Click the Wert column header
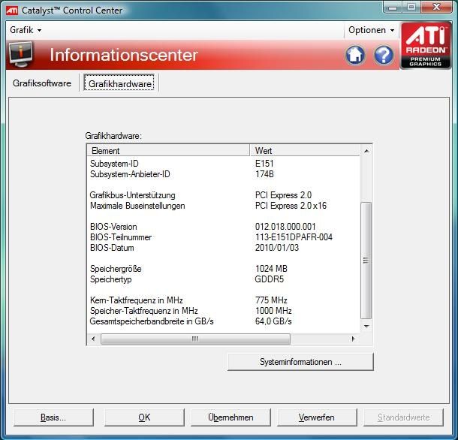Viewport: 458px width, 440px height. click(x=305, y=150)
